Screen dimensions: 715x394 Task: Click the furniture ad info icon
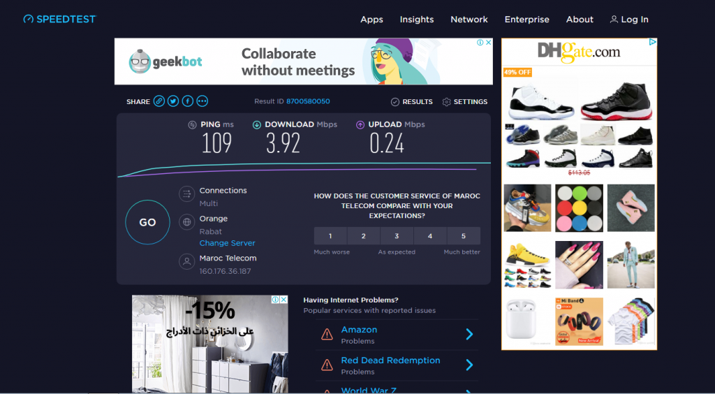click(x=275, y=300)
